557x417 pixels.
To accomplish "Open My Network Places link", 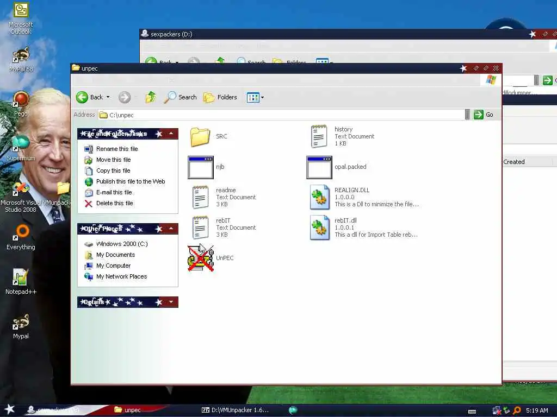I will tap(121, 276).
